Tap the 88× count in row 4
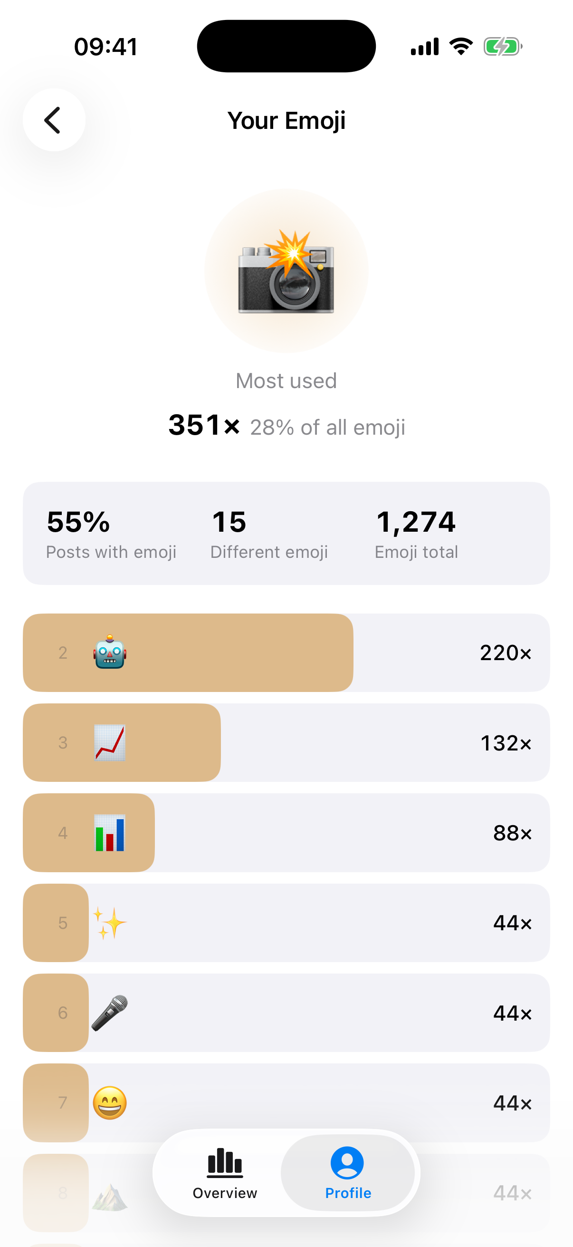 512,833
